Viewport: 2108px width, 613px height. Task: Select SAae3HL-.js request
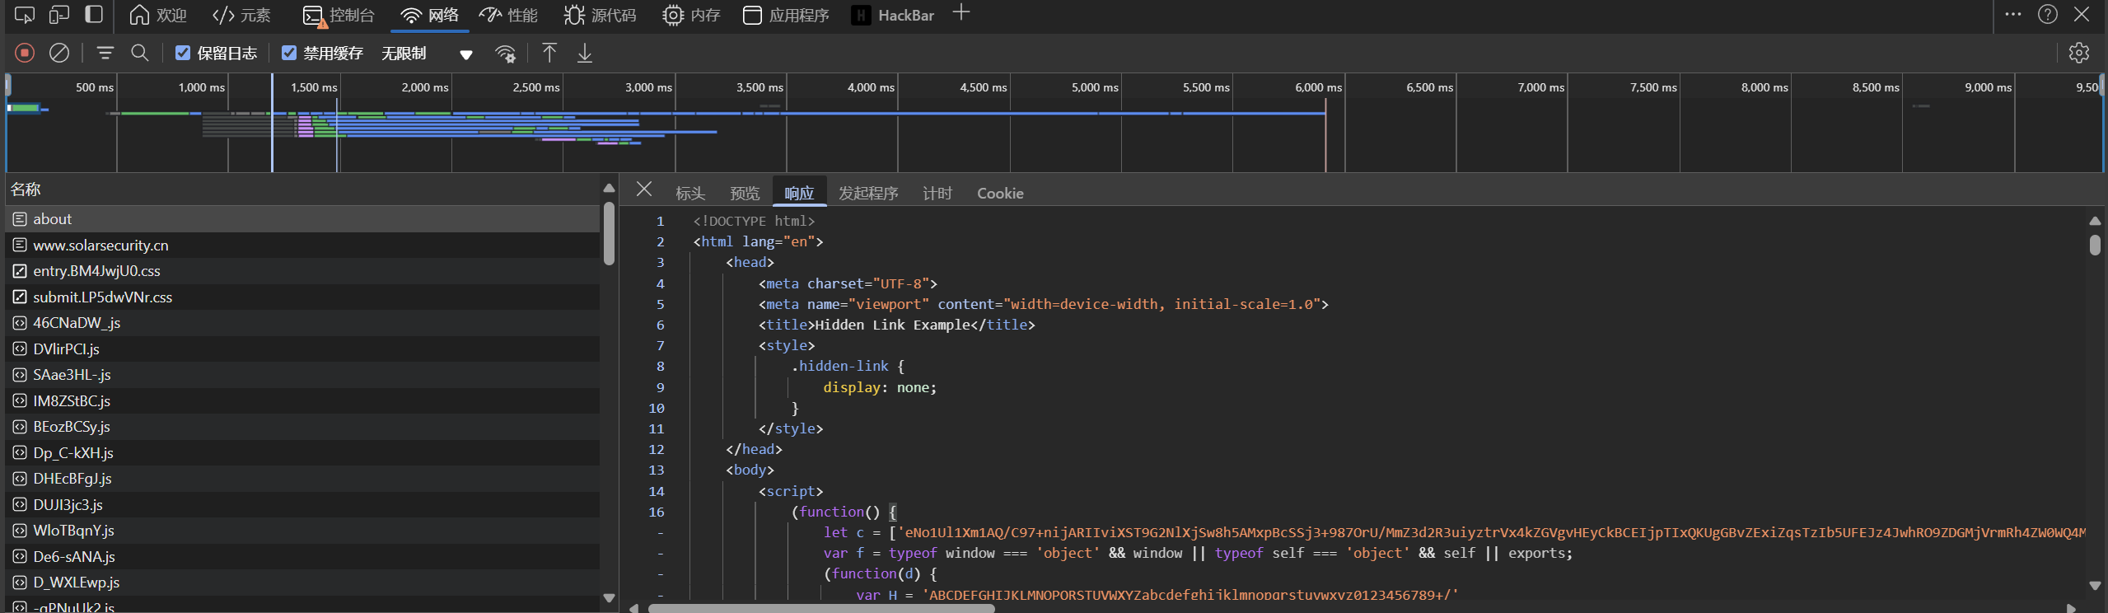pos(303,375)
